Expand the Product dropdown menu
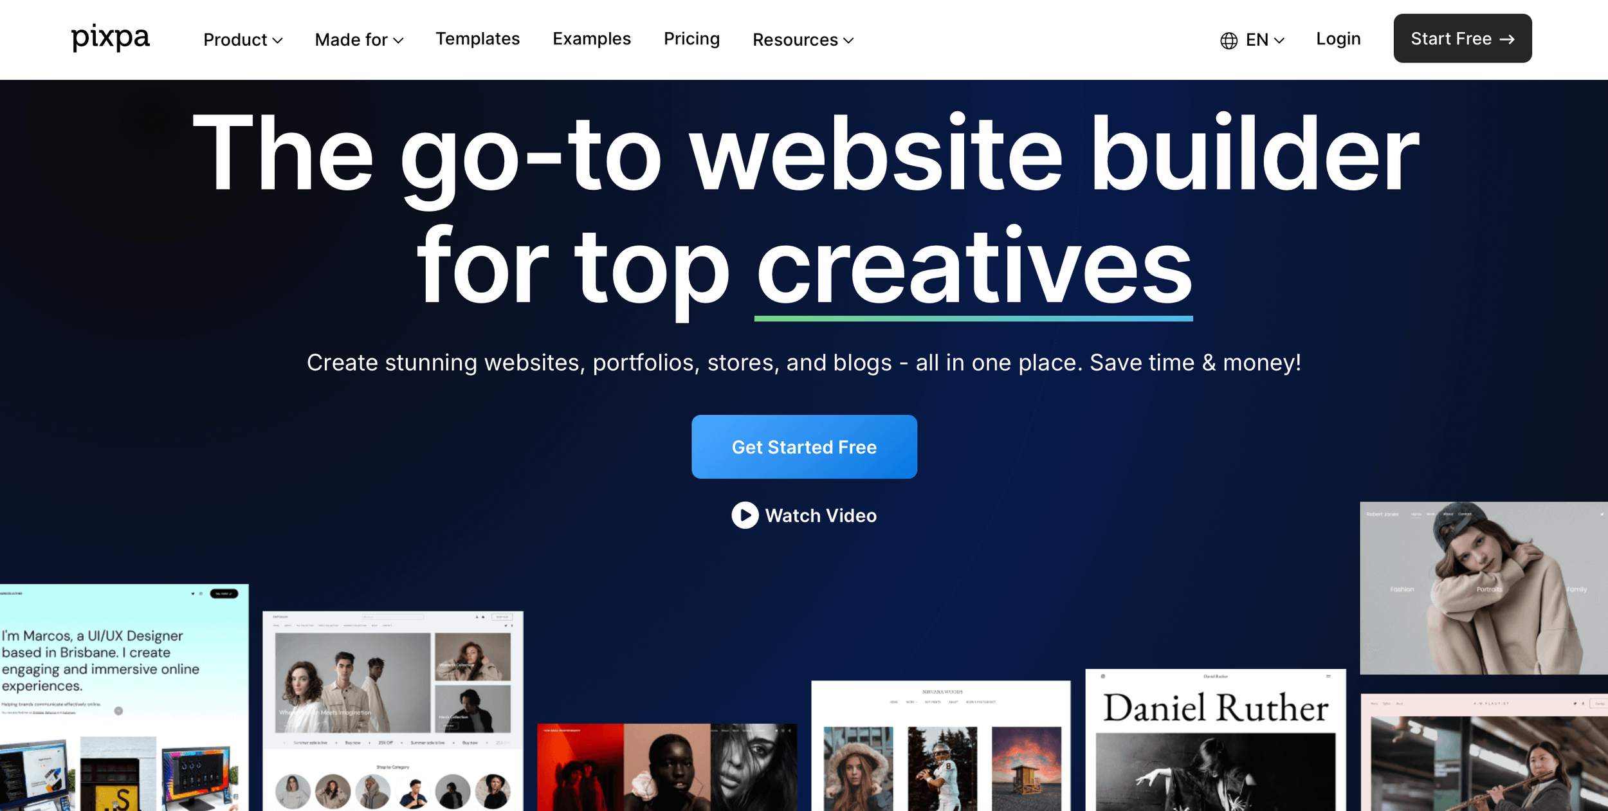The width and height of the screenshot is (1608, 811). click(242, 40)
